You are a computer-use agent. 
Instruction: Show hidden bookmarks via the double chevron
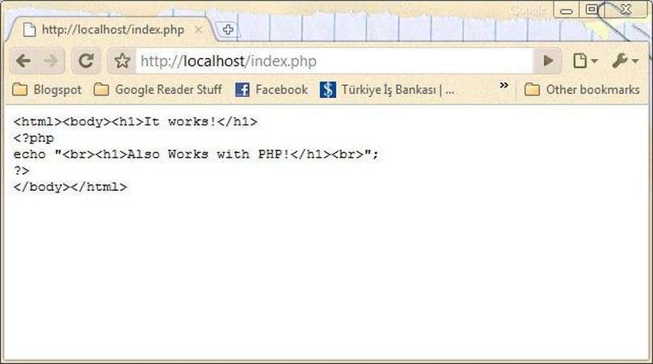coord(504,86)
